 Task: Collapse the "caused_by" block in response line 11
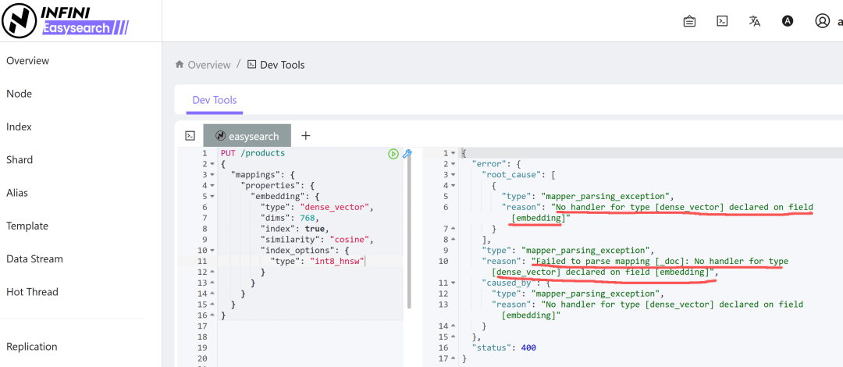click(454, 283)
